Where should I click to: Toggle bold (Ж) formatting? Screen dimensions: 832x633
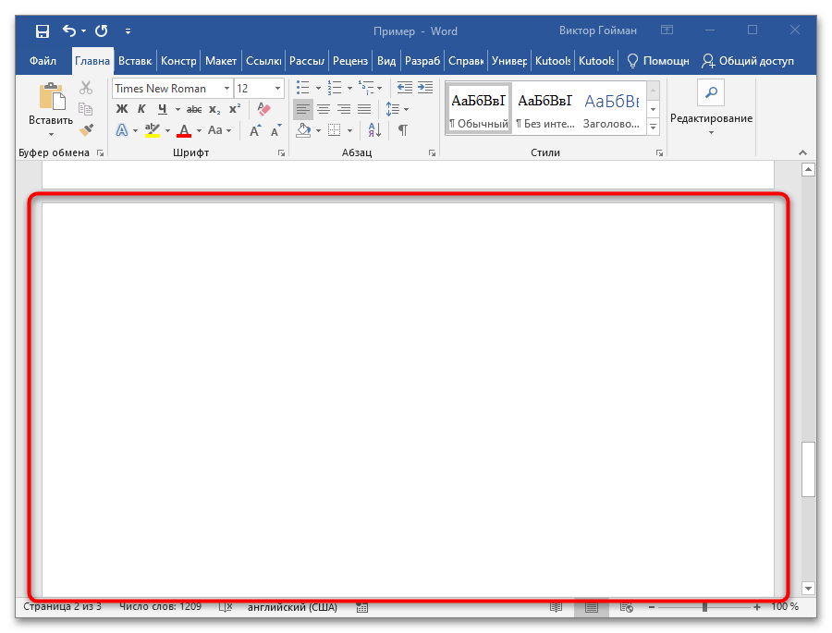pos(122,109)
